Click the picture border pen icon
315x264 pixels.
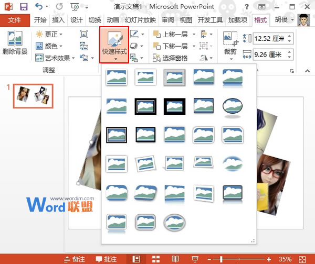[134, 34]
